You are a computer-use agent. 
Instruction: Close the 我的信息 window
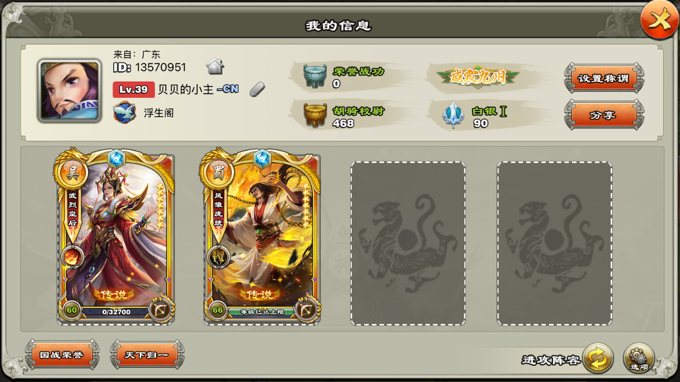coord(659,20)
